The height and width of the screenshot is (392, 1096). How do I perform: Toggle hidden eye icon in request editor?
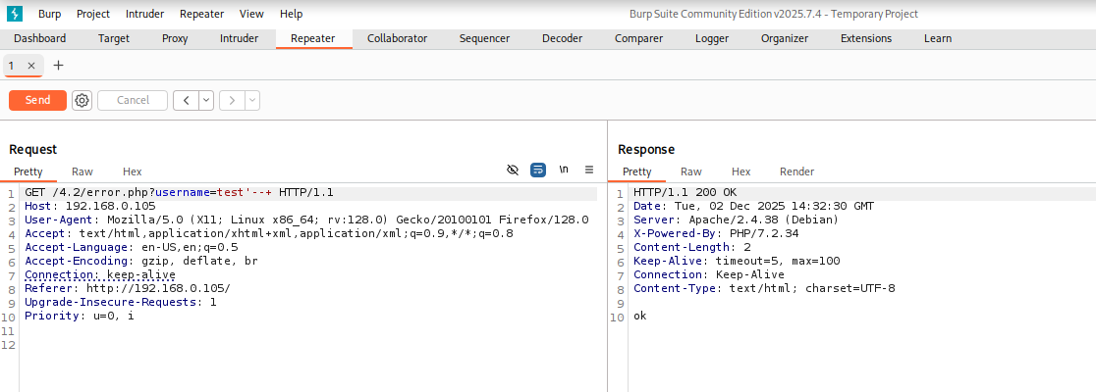[x=513, y=170]
